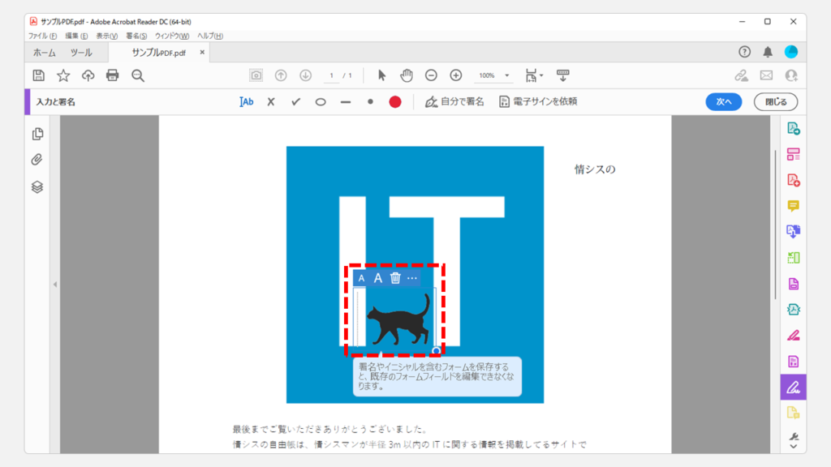The image size is (831, 467).
Task: Open 自分で署名 sign yourself option
Action: pyautogui.click(x=454, y=102)
